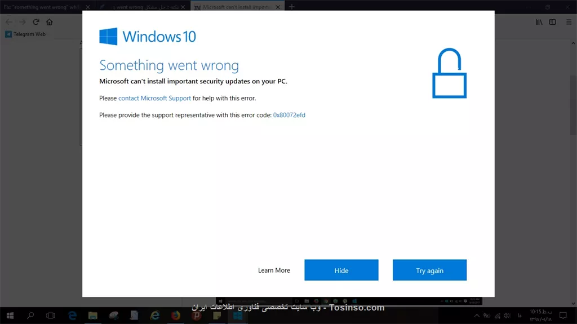Open Sticky Notes on the taskbar

click(x=217, y=316)
